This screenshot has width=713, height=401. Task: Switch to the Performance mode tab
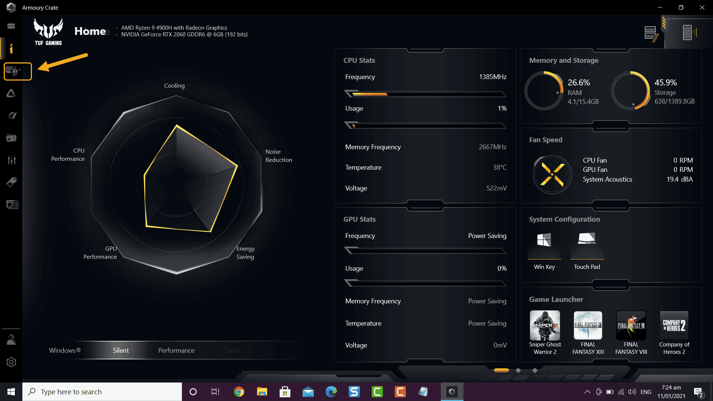[x=176, y=350]
